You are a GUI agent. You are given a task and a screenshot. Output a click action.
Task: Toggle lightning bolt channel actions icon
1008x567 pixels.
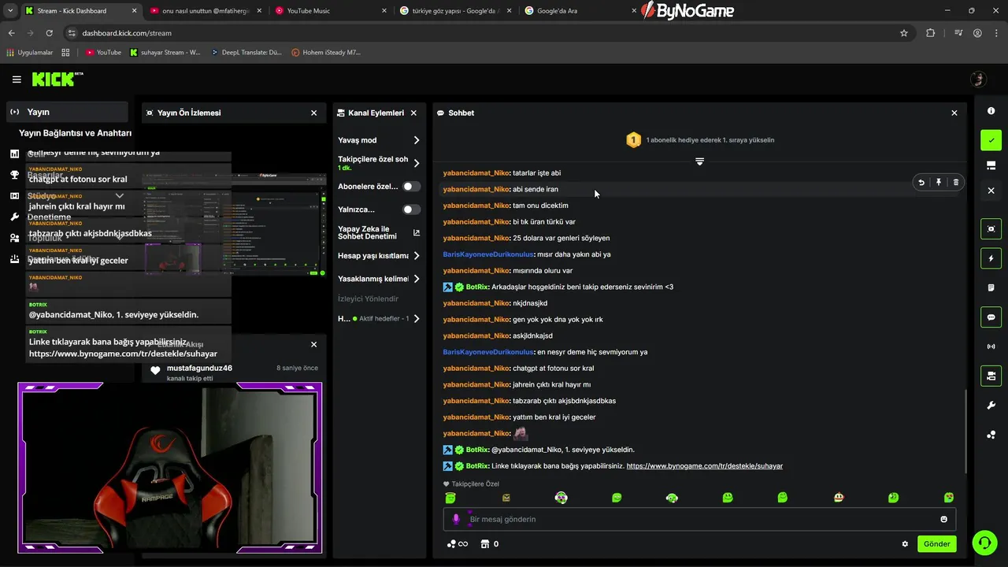(991, 258)
